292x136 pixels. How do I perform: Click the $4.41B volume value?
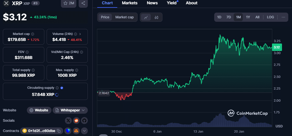59,40
